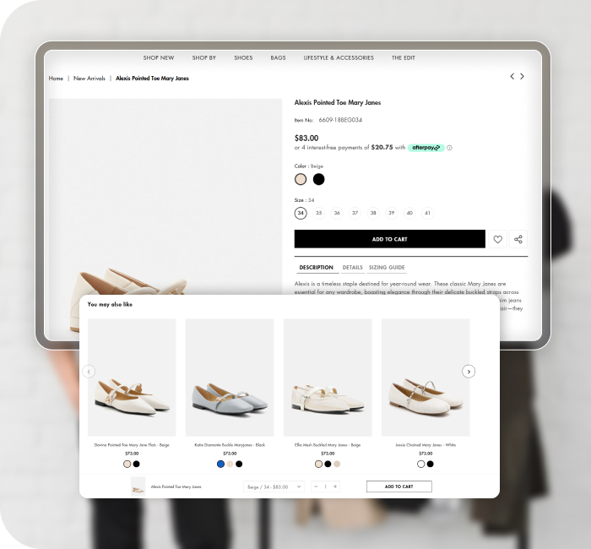
Task: Add product to wishlist with heart icon
Action: pos(497,239)
